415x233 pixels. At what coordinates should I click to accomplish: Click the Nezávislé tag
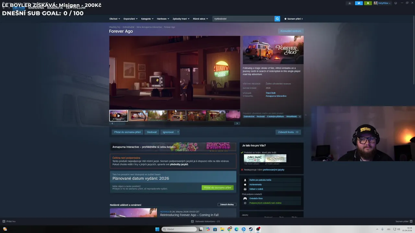tap(261, 116)
